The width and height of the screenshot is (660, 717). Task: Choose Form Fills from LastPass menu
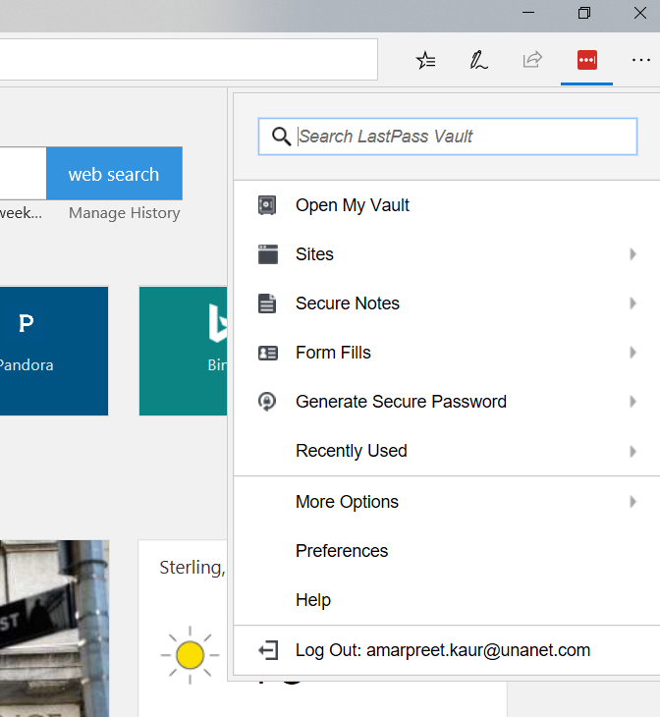pos(447,353)
